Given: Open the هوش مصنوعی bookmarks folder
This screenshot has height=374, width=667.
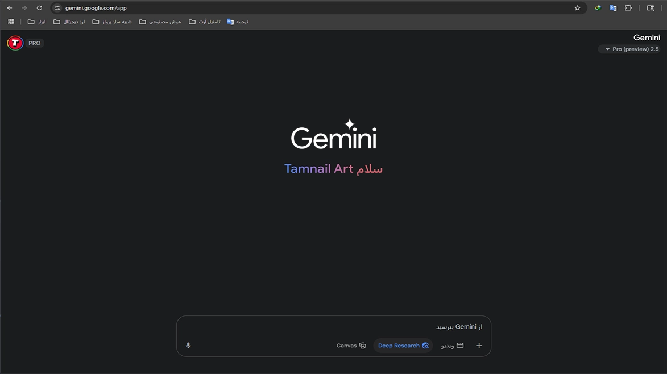Looking at the screenshot, I should [x=160, y=22].
